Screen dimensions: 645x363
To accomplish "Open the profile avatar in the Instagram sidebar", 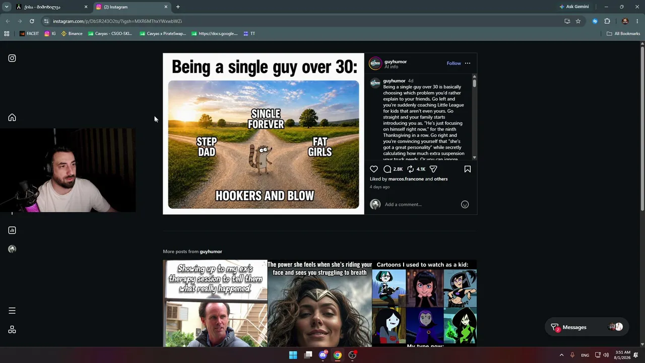I will point(12,249).
